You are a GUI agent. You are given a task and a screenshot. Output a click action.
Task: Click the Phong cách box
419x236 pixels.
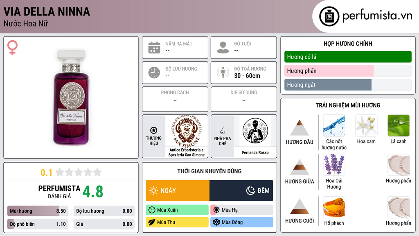click(175, 99)
